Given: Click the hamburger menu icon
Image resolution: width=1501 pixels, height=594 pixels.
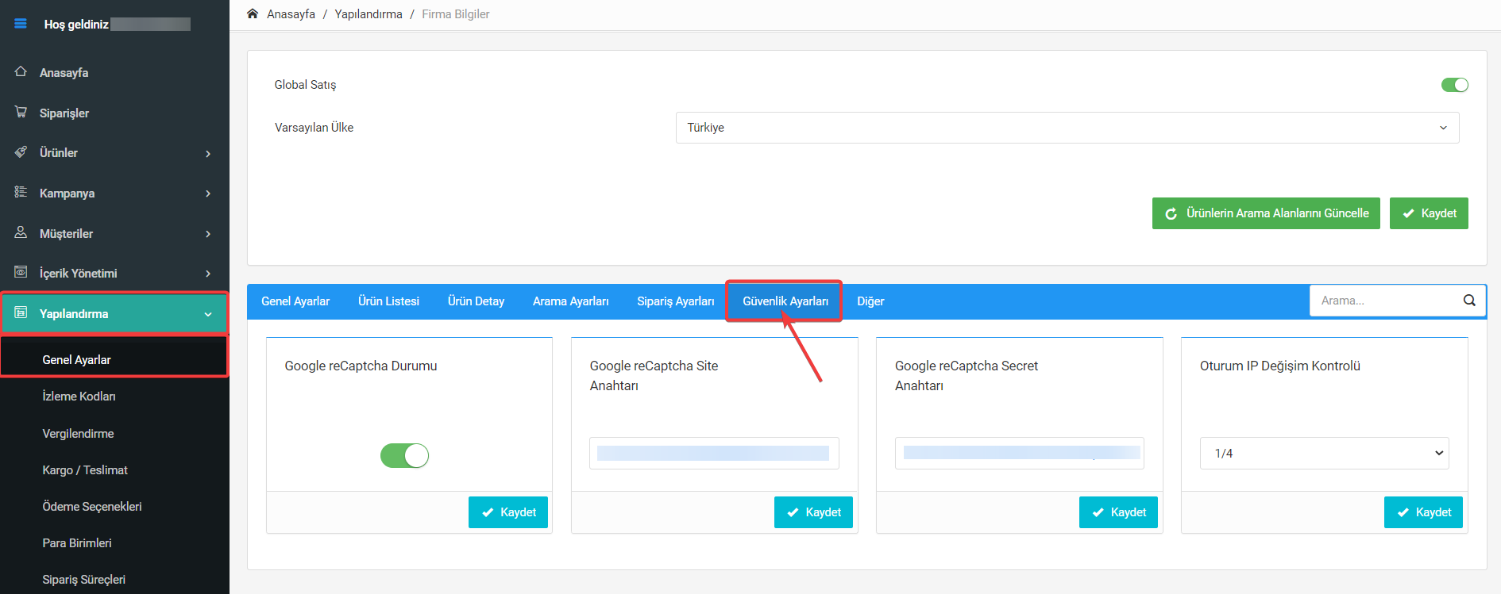Looking at the screenshot, I should (x=21, y=24).
